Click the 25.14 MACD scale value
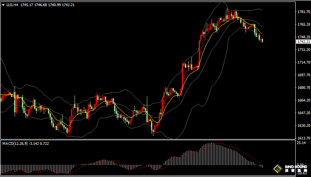The height and width of the screenshot is (177, 311). pyautogui.click(x=301, y=143)
